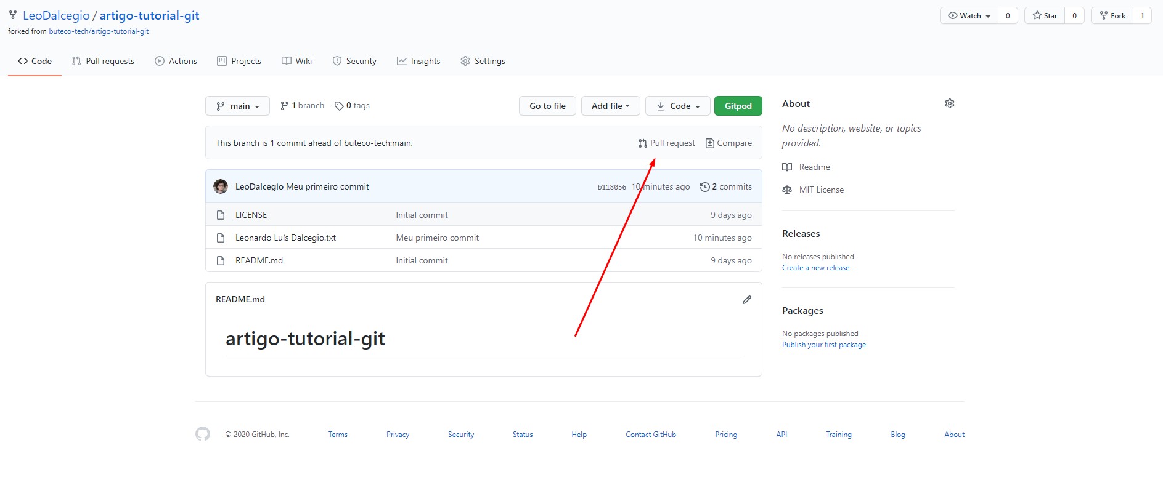
Task: Open the buteco-tech/artigo-tutorial-git upstream link
Action: pos(99,31)
